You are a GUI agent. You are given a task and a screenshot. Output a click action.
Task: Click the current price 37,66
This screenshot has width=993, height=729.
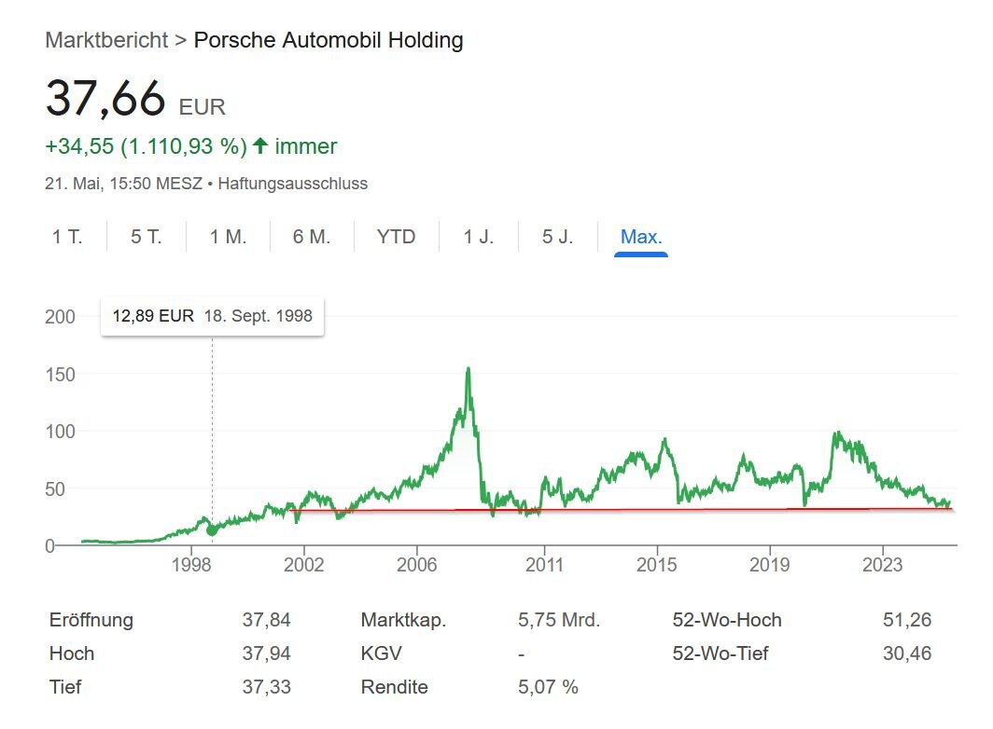click(x=105, y=99)
